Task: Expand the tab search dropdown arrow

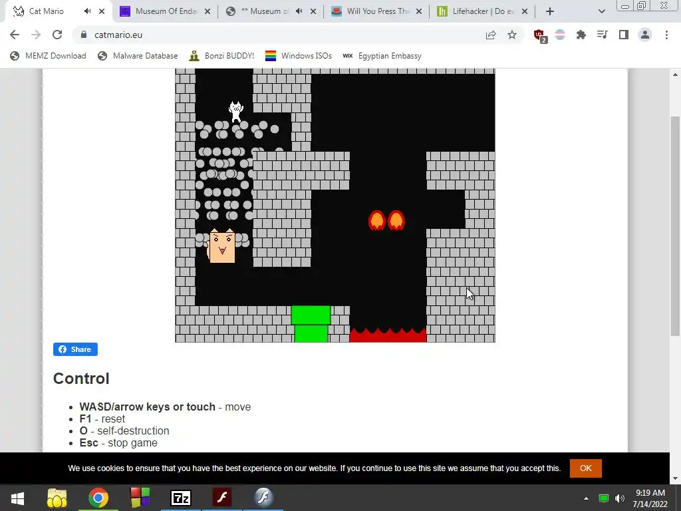Action: [x=601, y=11]
